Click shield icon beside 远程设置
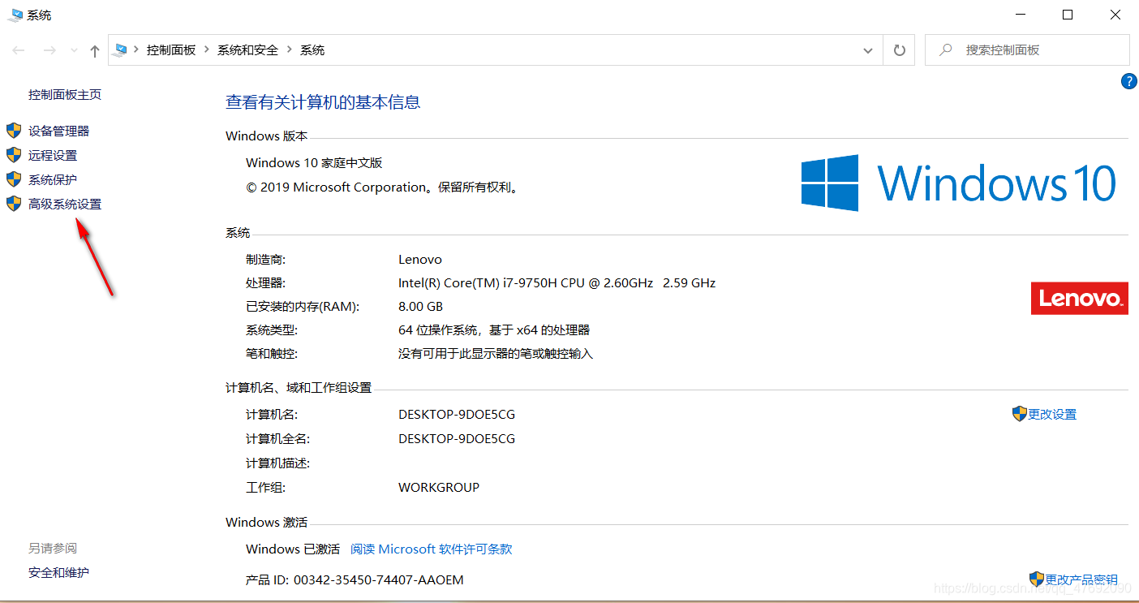The height and width of the screenshot is (603, 1139). (14, 155)
